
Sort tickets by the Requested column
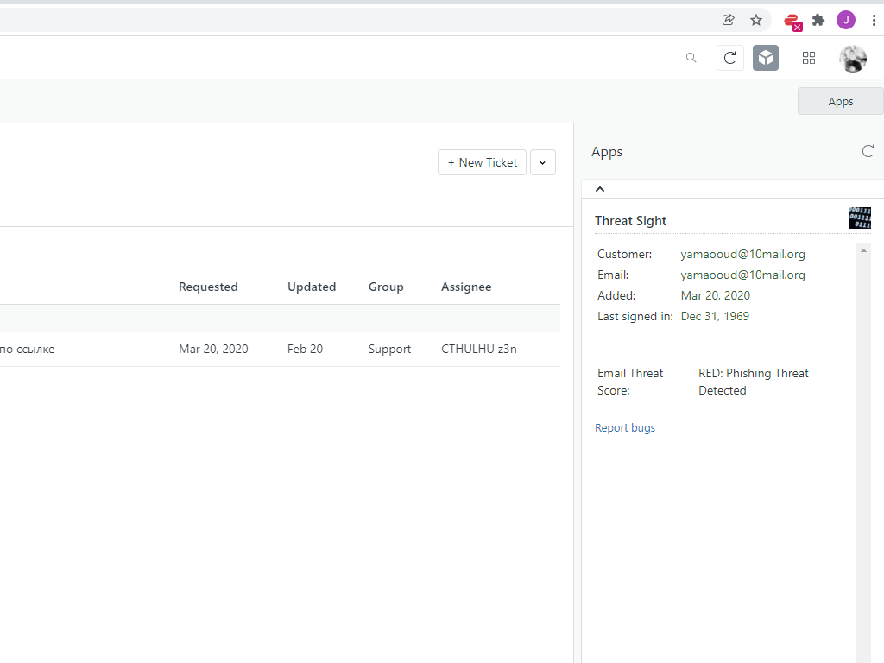pos(208,287)
